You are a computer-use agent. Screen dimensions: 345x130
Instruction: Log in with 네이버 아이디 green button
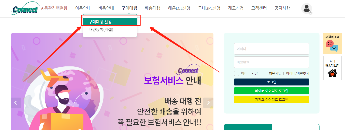point(272,91)
